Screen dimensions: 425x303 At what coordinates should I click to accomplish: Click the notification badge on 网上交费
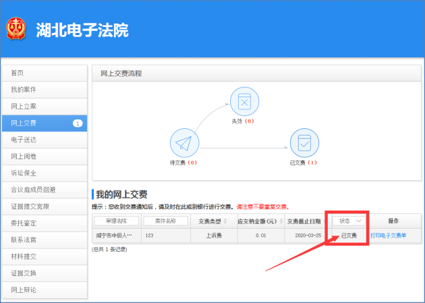click(77, 123)
